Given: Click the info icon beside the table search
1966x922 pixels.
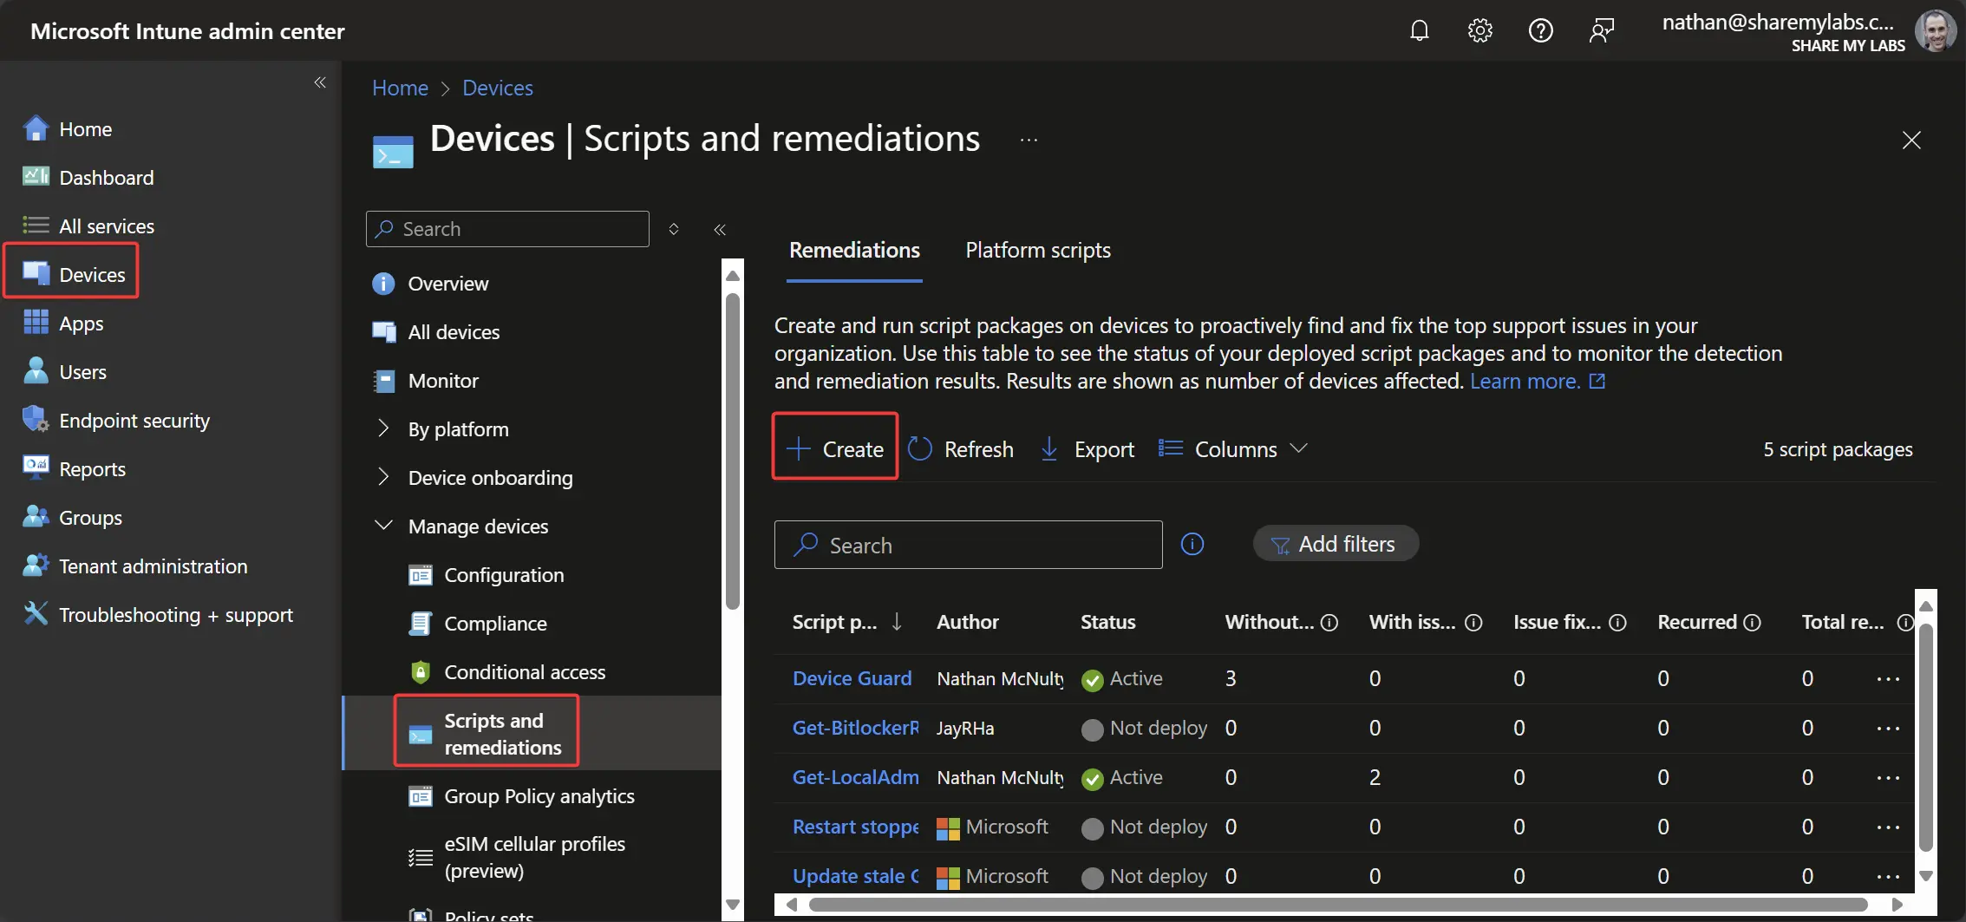Looking at the screenshot, I should pos(1192,544).
